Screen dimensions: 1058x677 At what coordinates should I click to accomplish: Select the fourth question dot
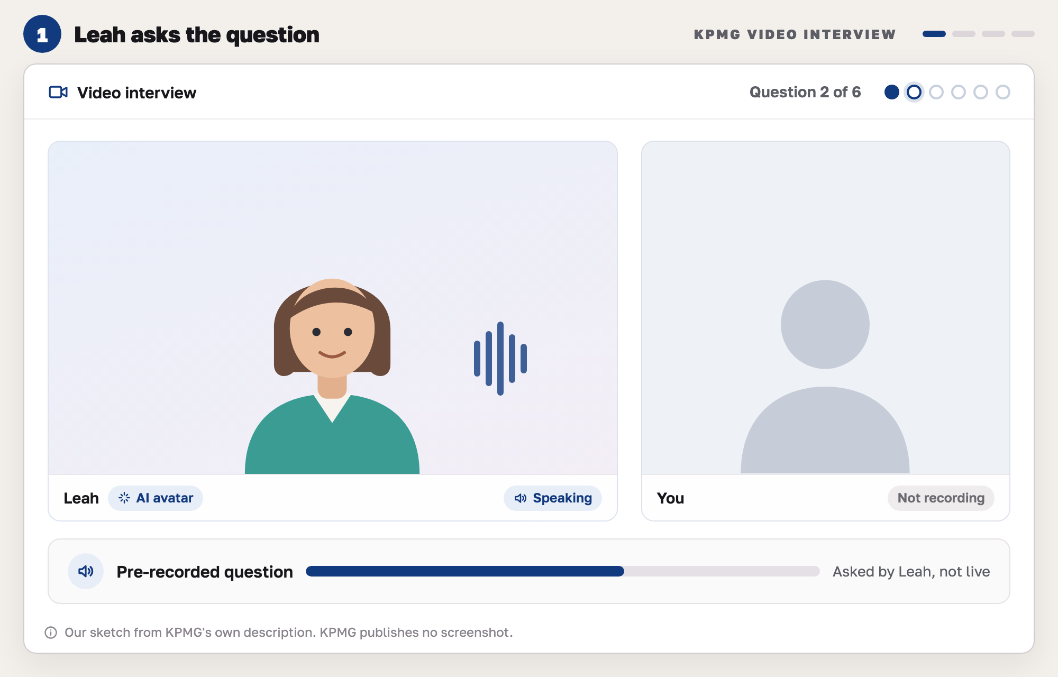[x=959, y=92]
